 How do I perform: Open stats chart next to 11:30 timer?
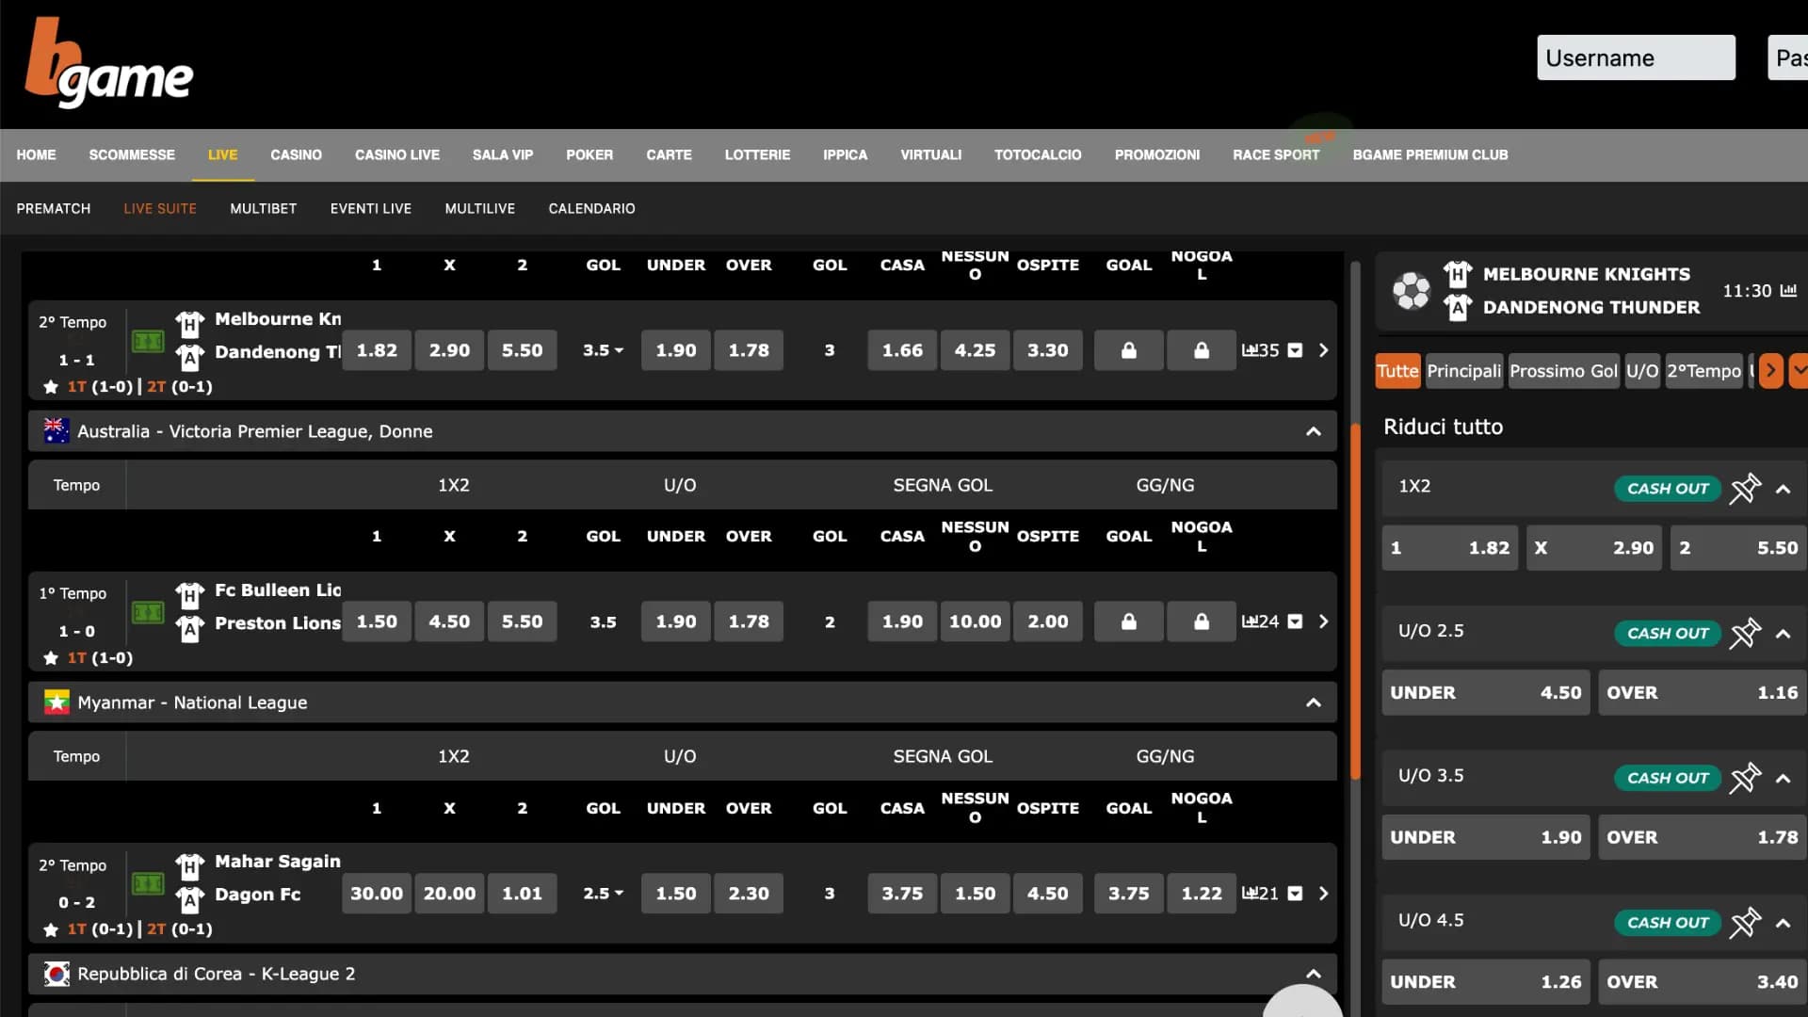[x=1788, y=291]
